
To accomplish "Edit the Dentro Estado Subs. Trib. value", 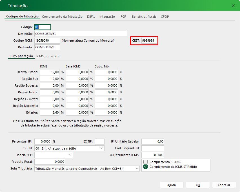I will coord(106,72).
